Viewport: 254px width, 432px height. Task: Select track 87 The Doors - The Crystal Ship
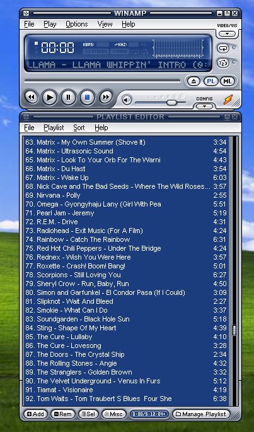126,354
